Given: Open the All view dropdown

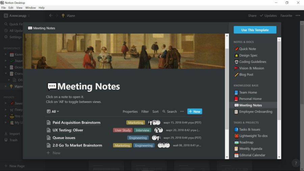Looking at the screenshot, I should pos(53,112).
